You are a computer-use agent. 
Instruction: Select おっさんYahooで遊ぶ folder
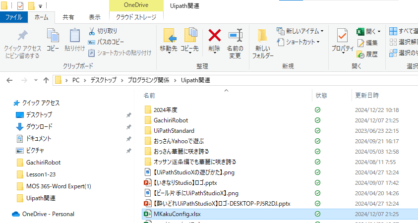point(174,141)
